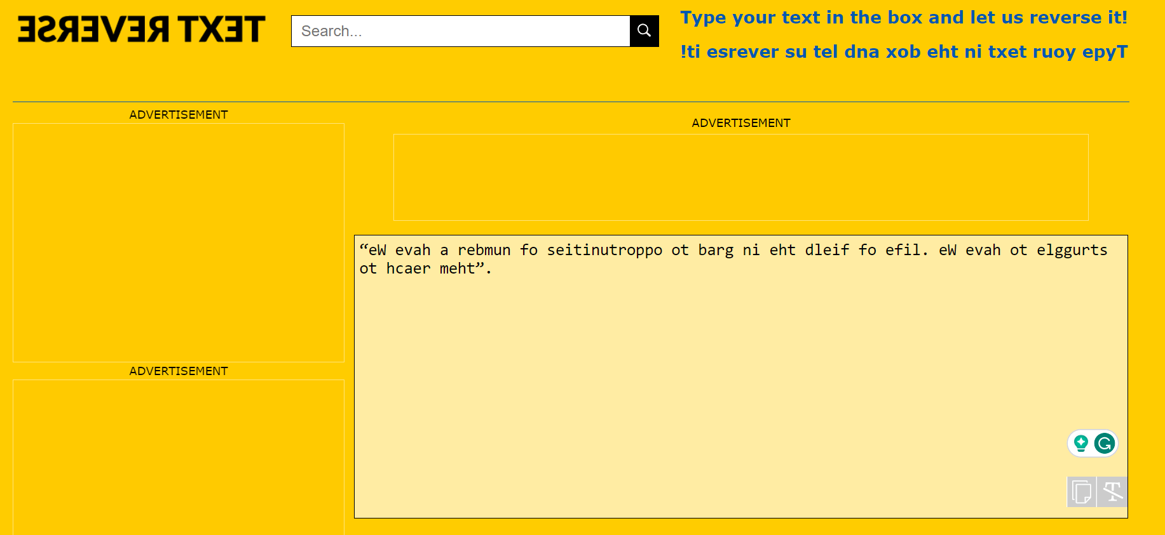Click the Grammarly lightbulb suggestions icon
The width and height of the screenshot is (1165, 535).
(x=1080, y=443)
